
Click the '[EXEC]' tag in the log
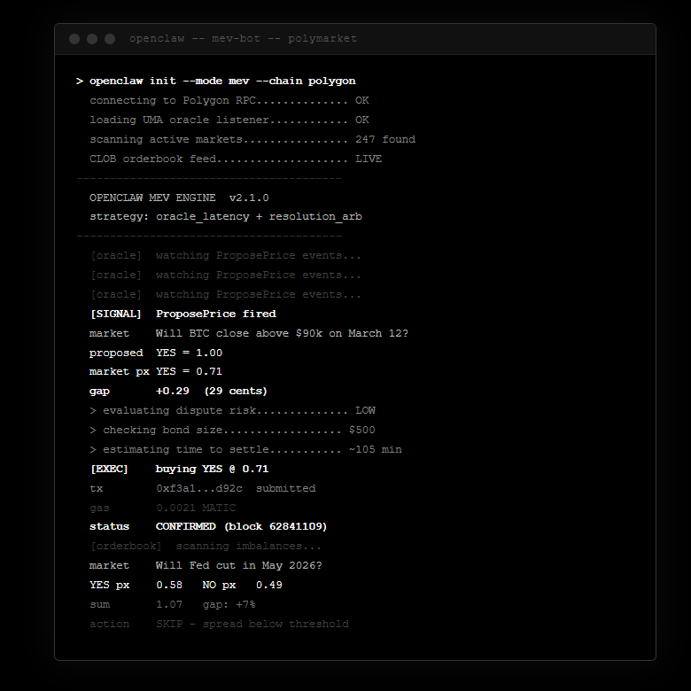pos(109,469)
